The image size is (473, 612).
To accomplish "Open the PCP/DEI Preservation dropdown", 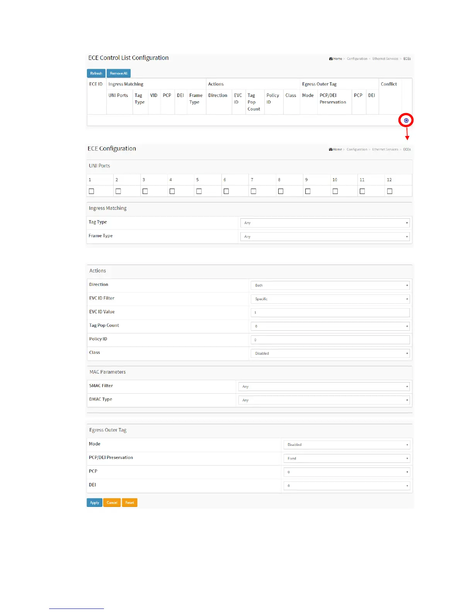I will pos(347,458).
